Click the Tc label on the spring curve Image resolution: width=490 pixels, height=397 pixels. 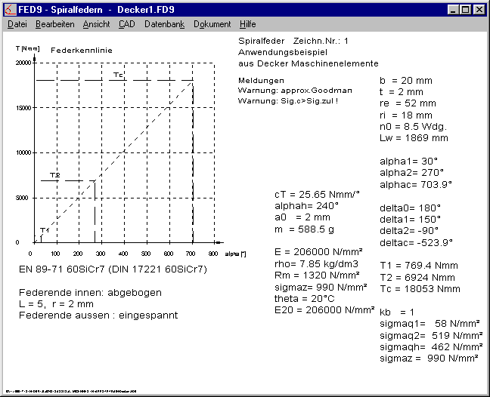coord(118,75)
